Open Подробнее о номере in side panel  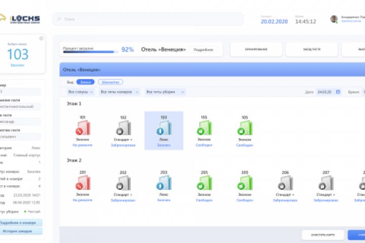(21, 223)
